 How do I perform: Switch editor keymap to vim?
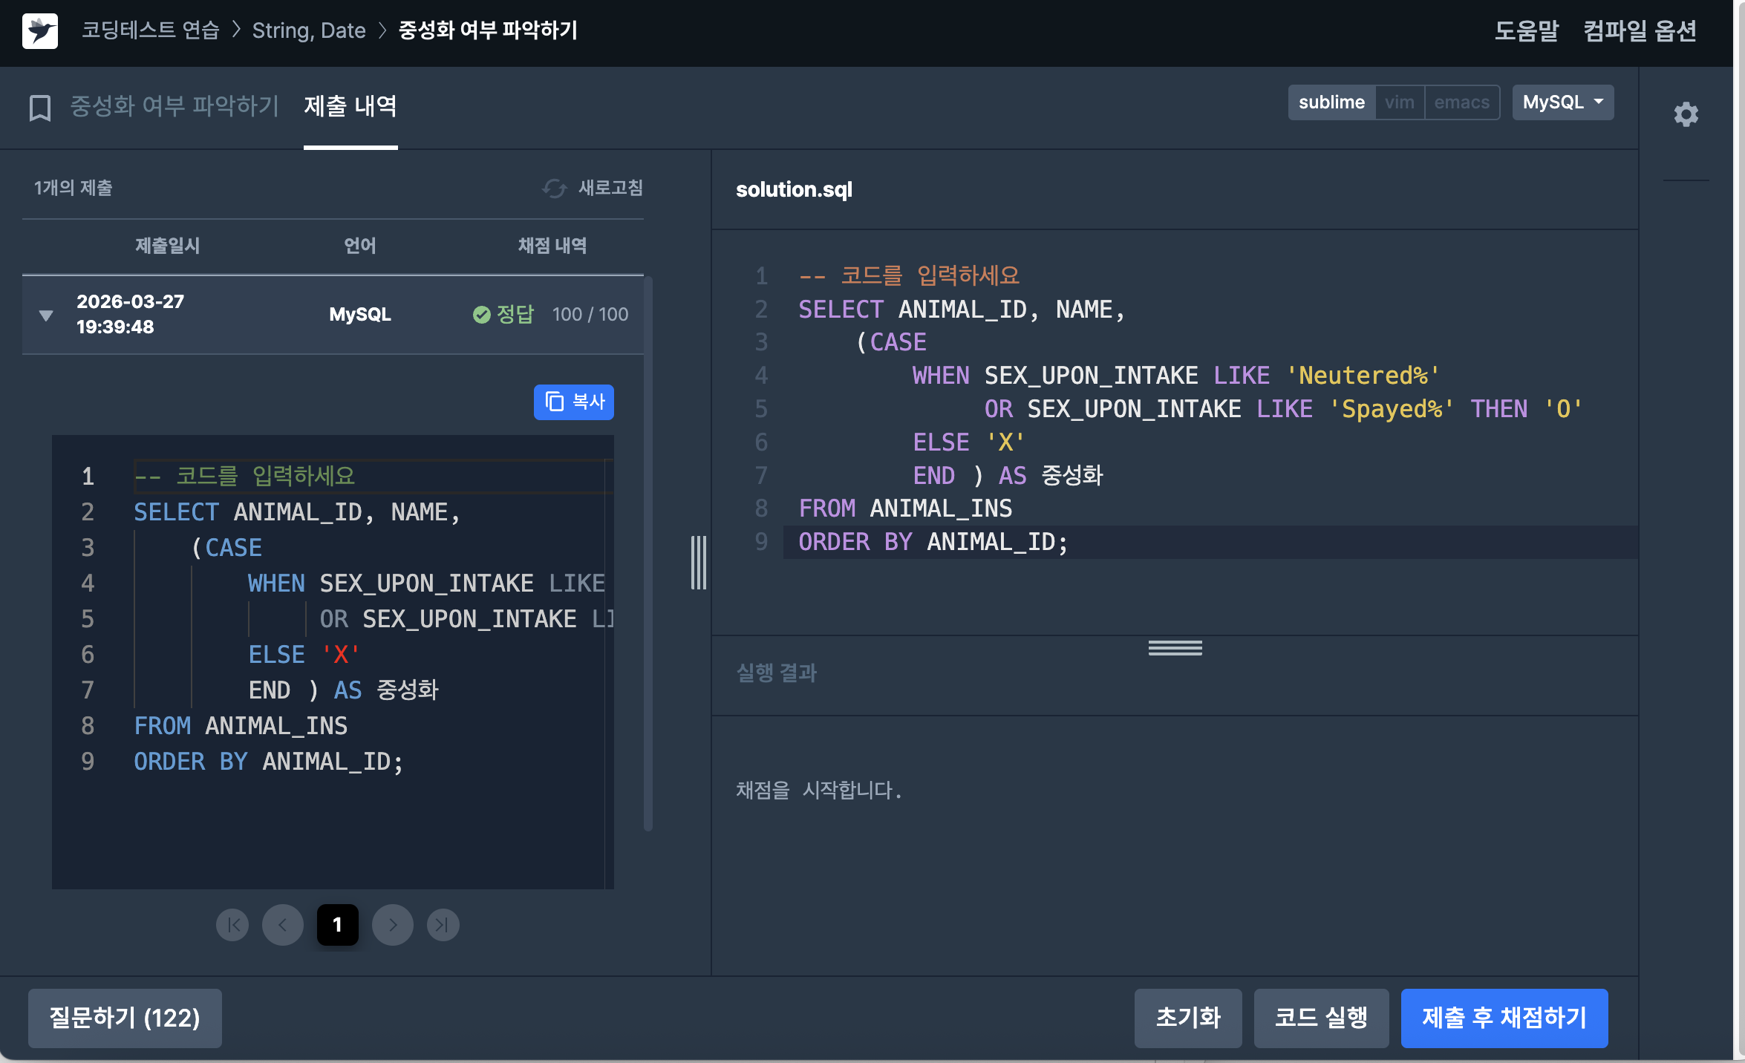click(1399, 102)
